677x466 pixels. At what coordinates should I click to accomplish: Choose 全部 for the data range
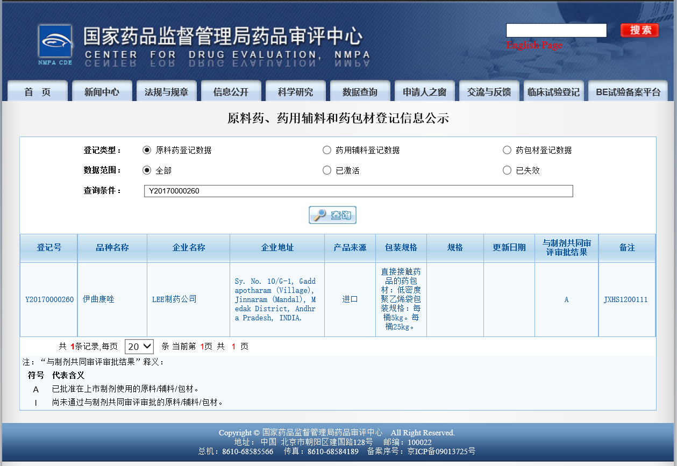[x=147, y=170]
